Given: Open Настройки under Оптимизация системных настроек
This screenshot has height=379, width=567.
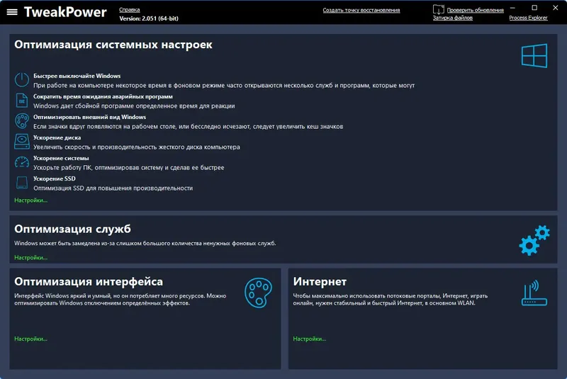Looking at the screenshot, I should [30, 200].
